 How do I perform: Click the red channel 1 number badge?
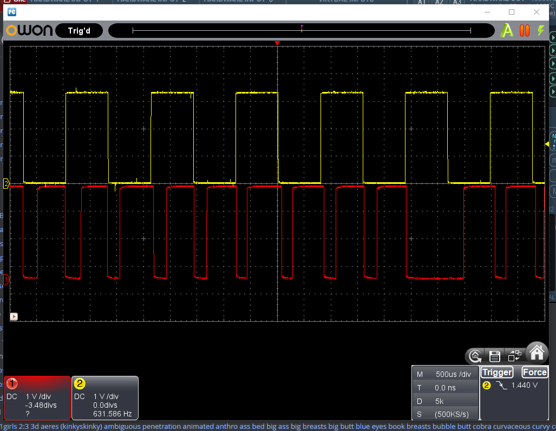coord(12,383)
